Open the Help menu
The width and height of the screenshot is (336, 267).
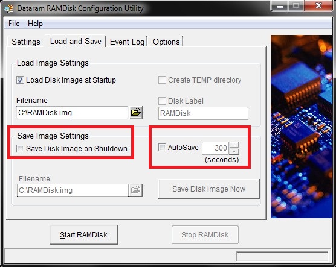pos(35,24)
